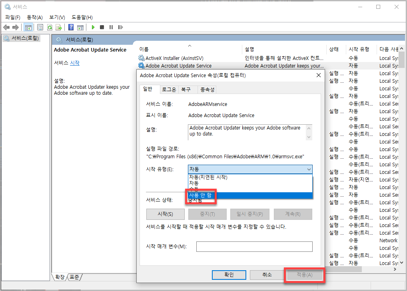Click the Back arrow toolbar icon

coord(6,27)
